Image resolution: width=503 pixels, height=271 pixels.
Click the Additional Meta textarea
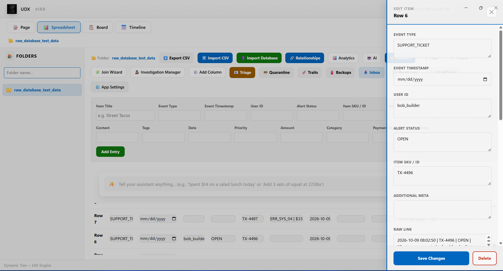pyautogui.click(x=442, y=209)
